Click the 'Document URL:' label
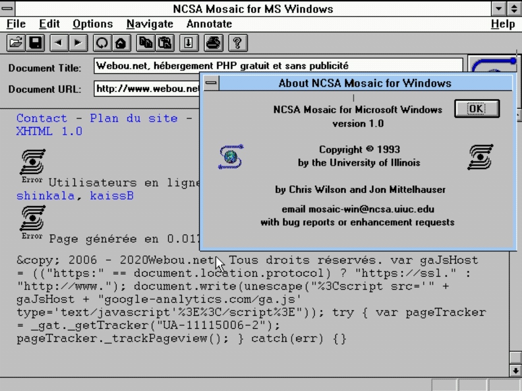 44,89
